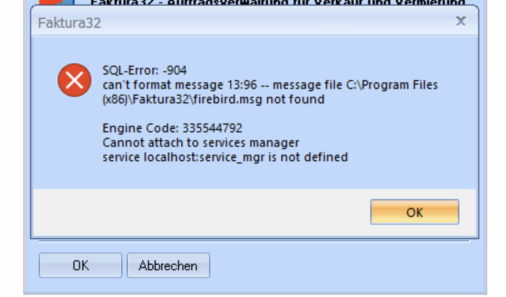Click the "firebird.msg not found" text line
The image size is (506, 297).
[213, 100]
